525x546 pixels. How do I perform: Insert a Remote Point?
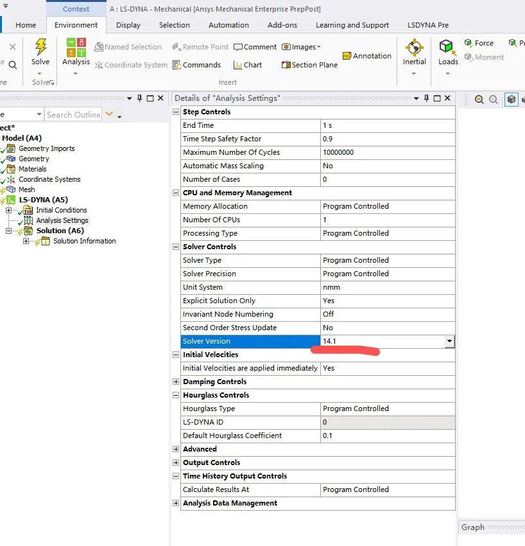[x=200, y=47]
